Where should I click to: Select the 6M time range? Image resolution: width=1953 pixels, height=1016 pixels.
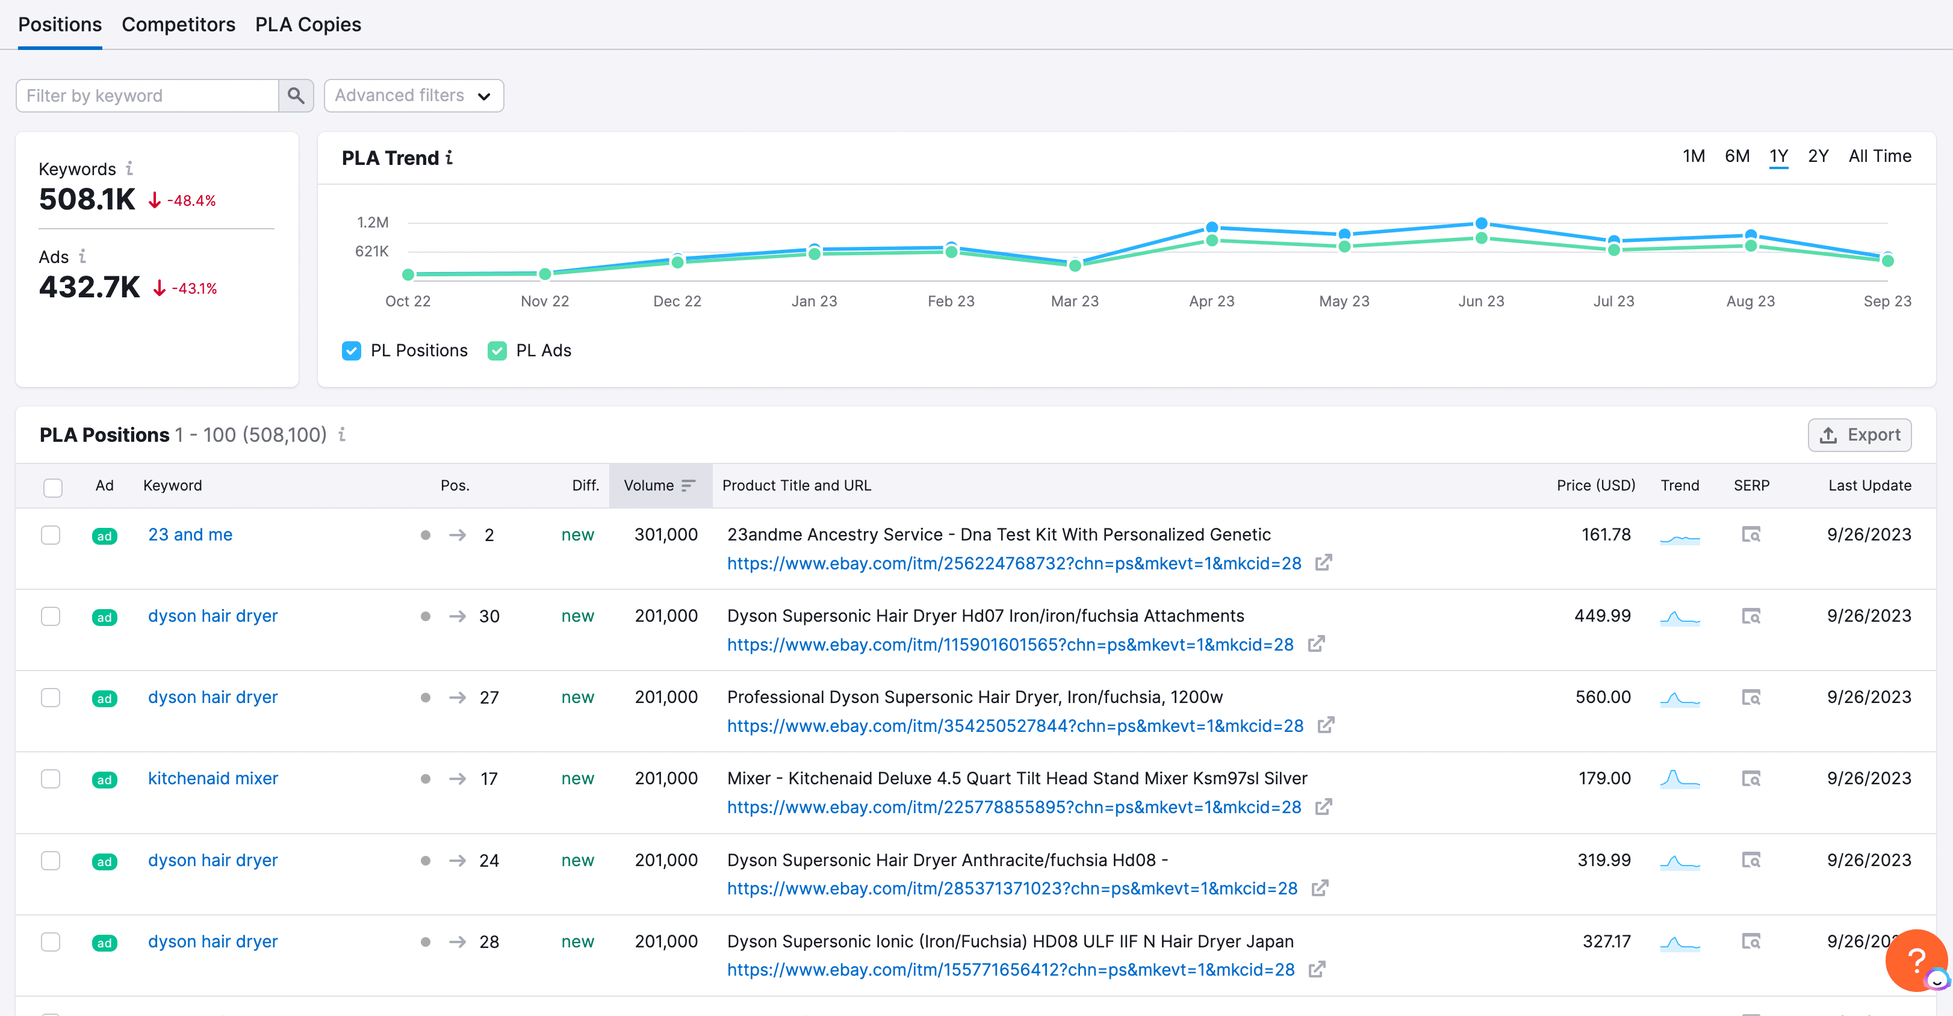pyautogui.click(x=1737, y=156)
